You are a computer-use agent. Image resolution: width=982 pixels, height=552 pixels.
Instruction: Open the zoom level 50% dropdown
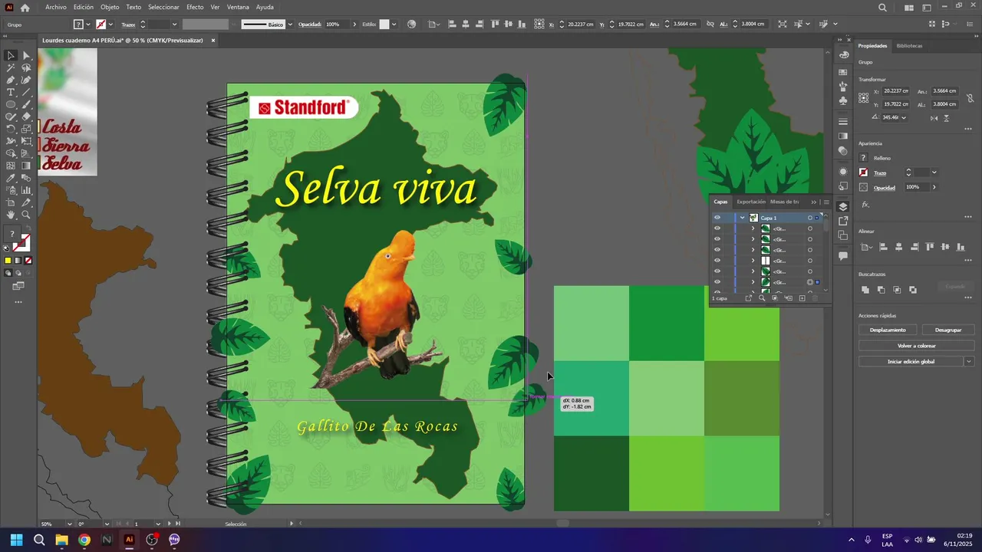tap(71, 524)
